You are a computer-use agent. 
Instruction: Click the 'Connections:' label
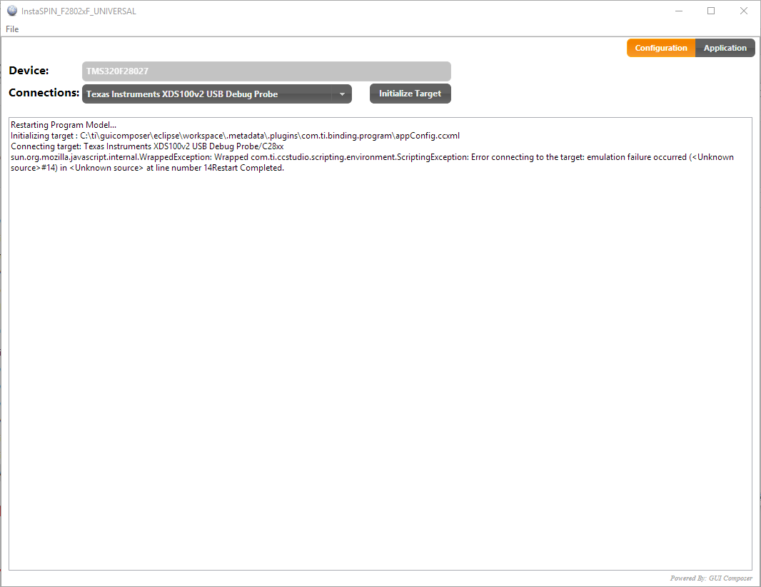point(44,93)
